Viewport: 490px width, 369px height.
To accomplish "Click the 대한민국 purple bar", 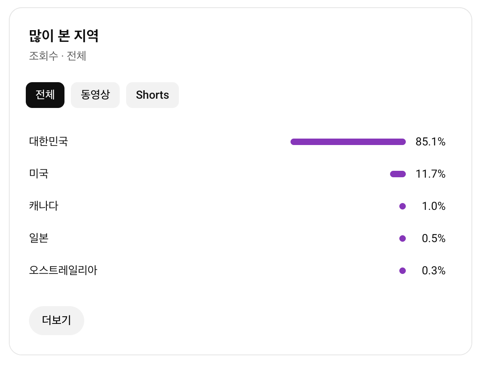I will pos(348,142).
